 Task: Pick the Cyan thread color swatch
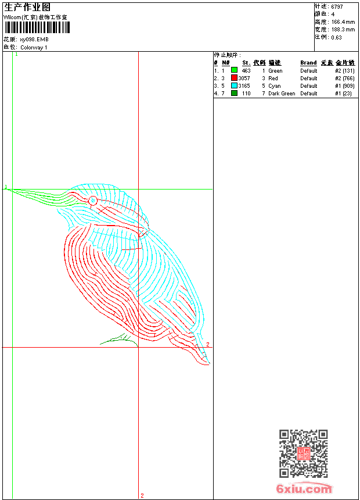(234, 85)
